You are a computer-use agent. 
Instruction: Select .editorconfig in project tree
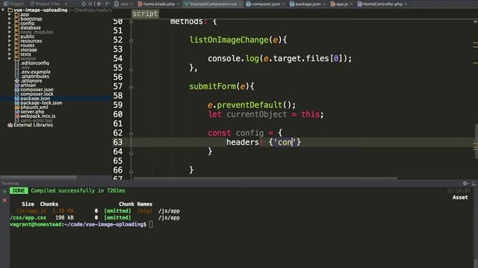click(x=34, y=63)
